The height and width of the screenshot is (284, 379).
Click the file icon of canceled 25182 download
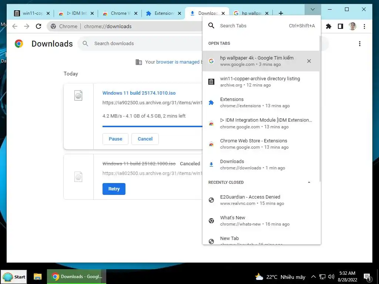[78, 177]
